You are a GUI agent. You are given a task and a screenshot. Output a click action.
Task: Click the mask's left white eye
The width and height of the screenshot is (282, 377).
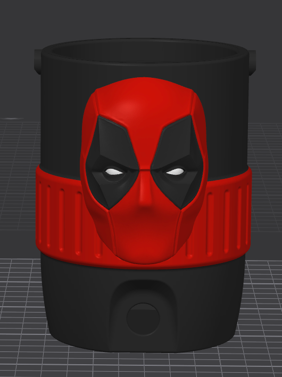coord(114,171)
